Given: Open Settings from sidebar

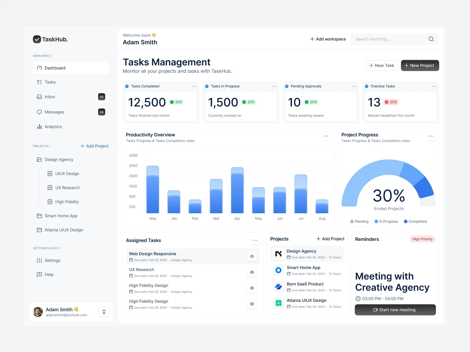Looking at the screenshot, I should click(x=71, y=260).
